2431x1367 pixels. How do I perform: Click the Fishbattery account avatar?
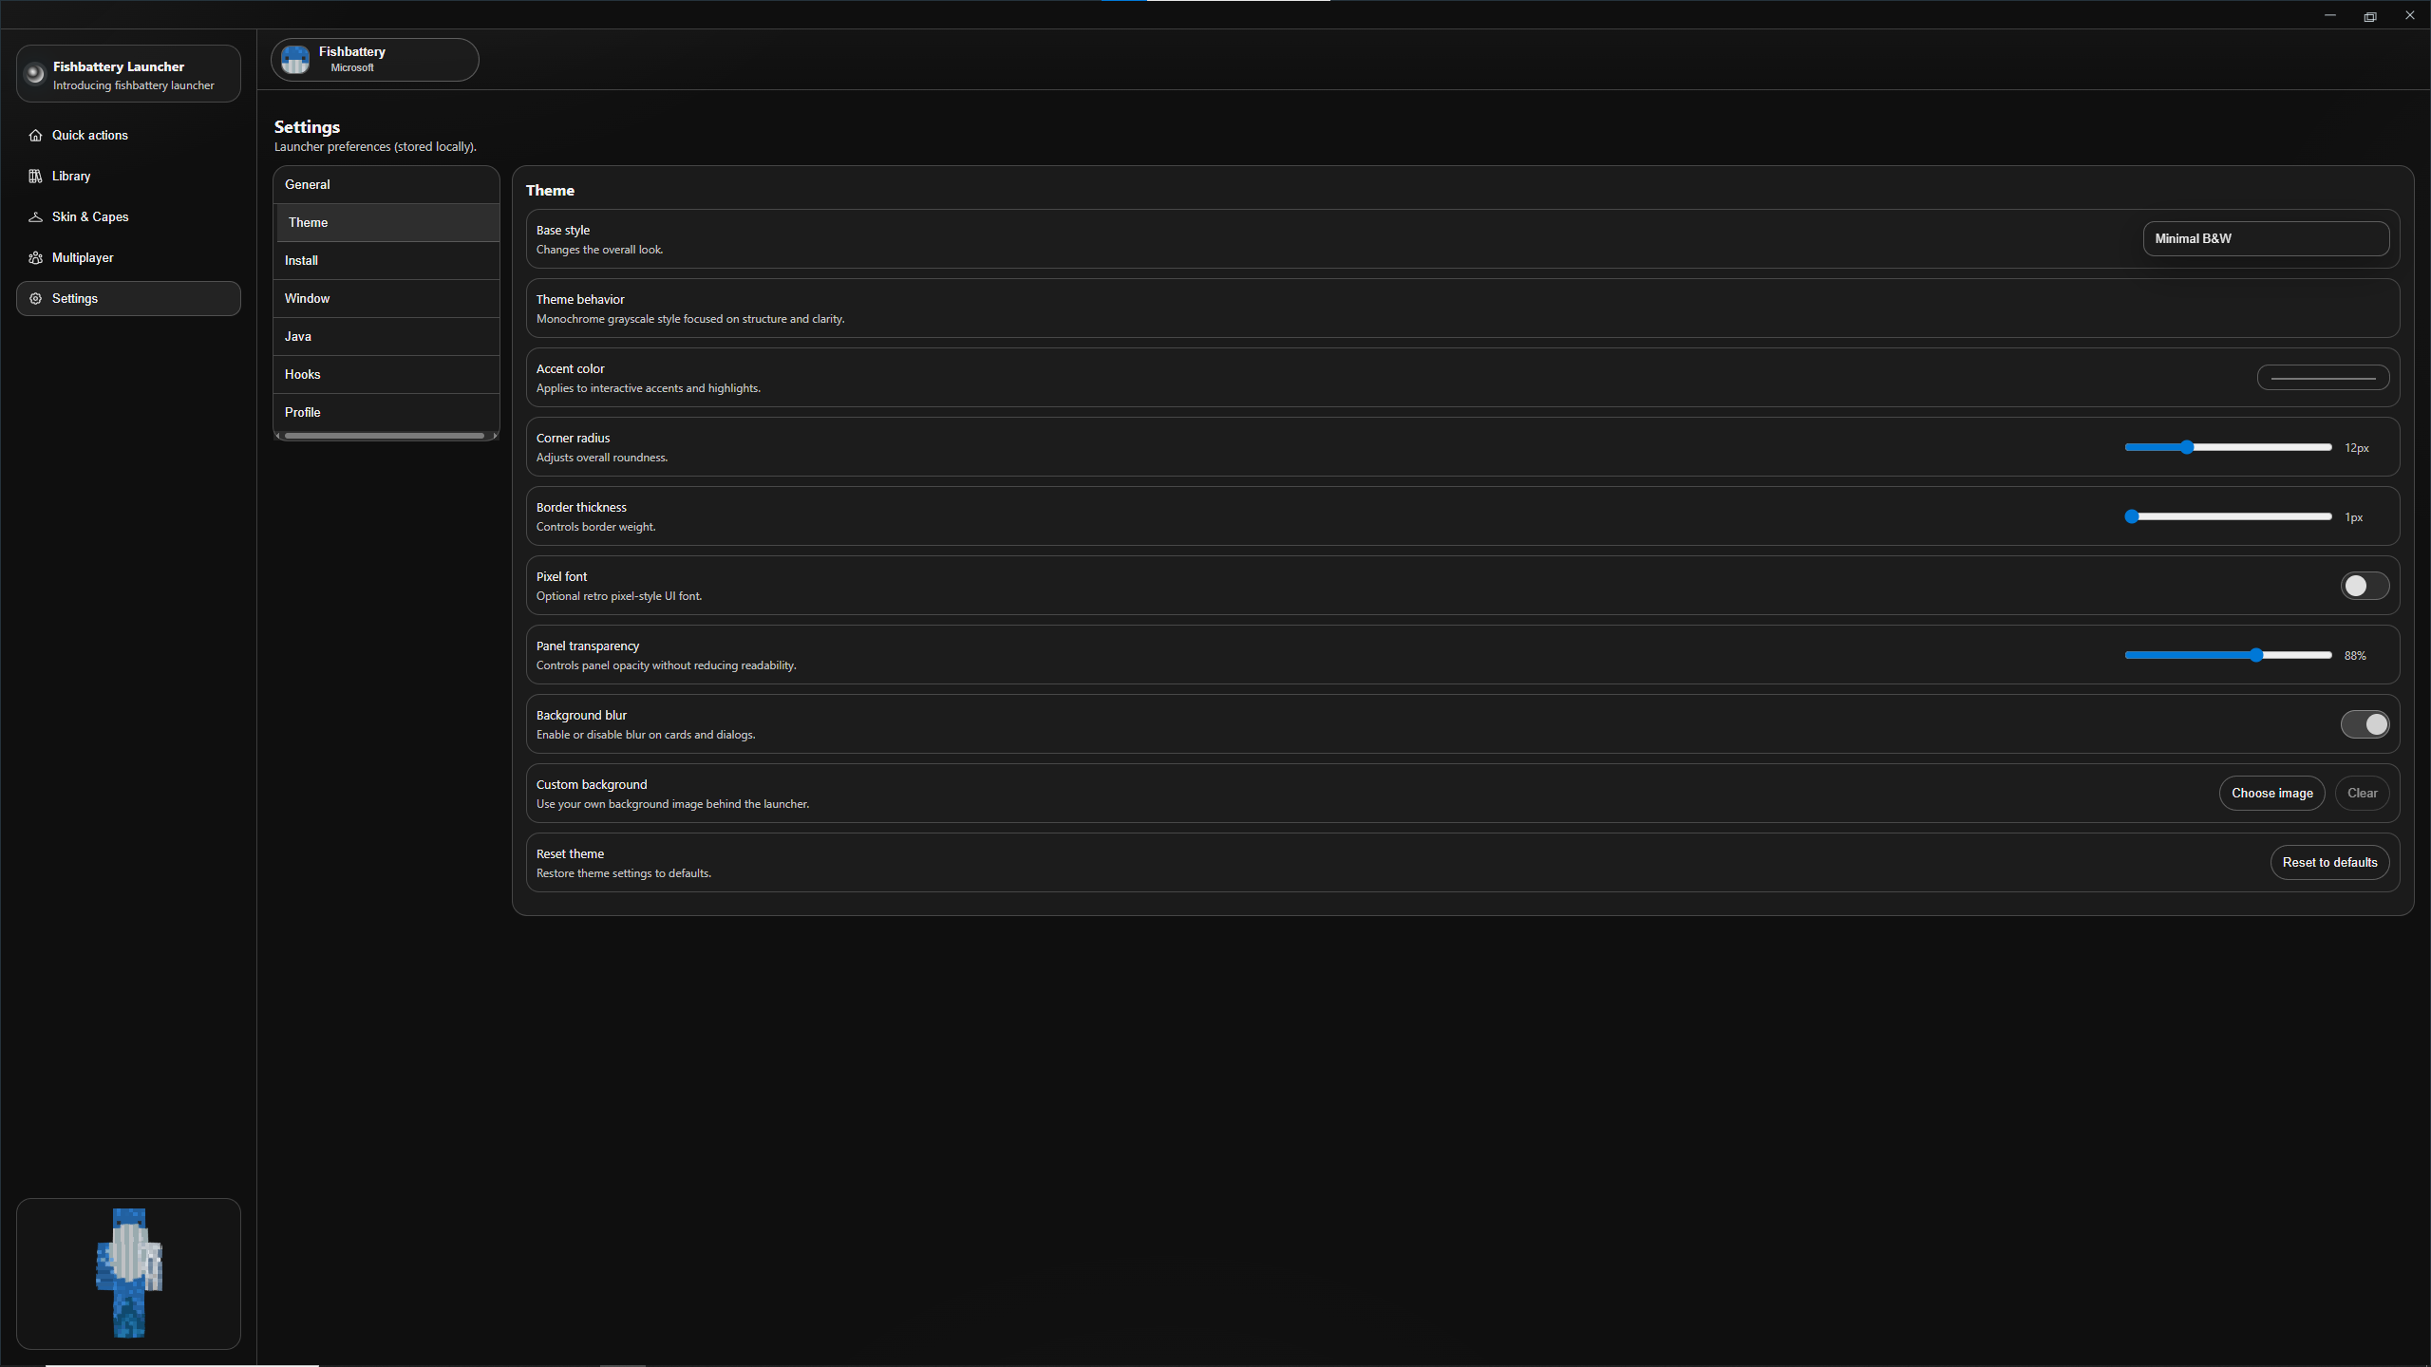tap(294, 59)
